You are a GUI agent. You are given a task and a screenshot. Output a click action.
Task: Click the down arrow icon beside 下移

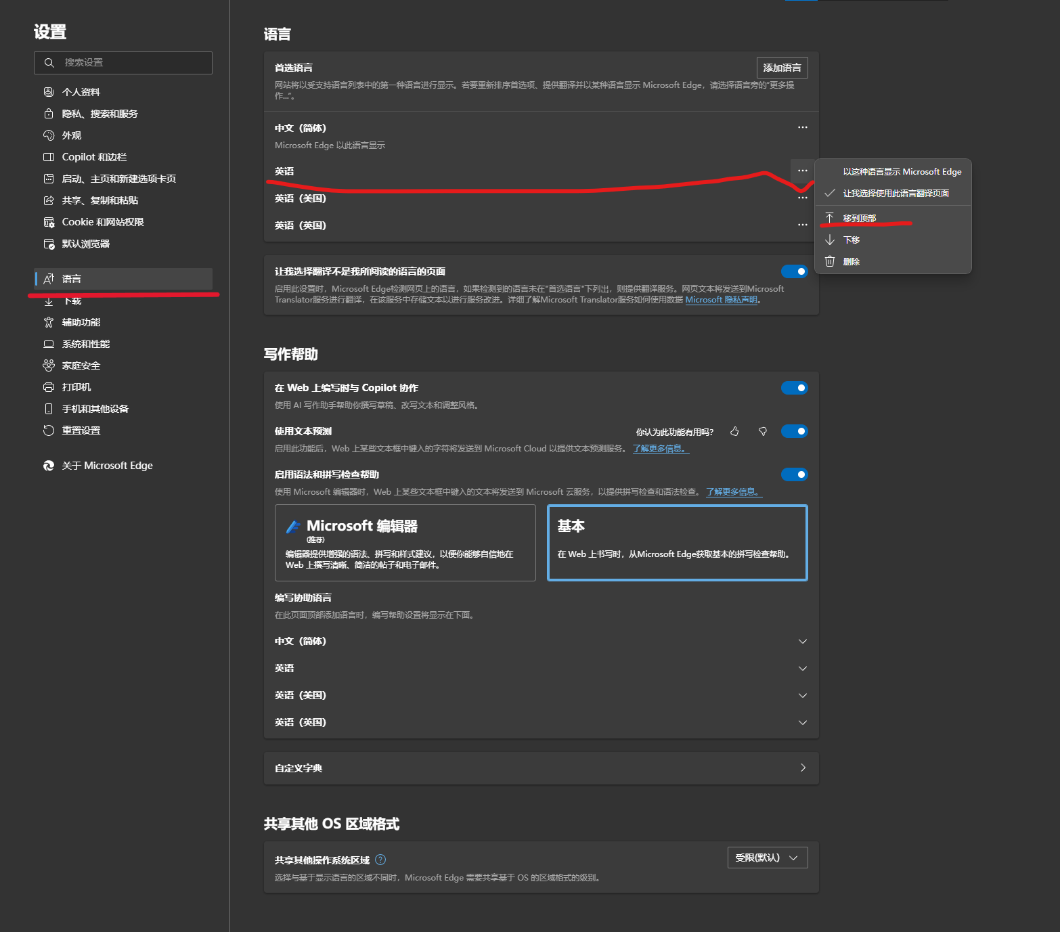tap(830, 240)
